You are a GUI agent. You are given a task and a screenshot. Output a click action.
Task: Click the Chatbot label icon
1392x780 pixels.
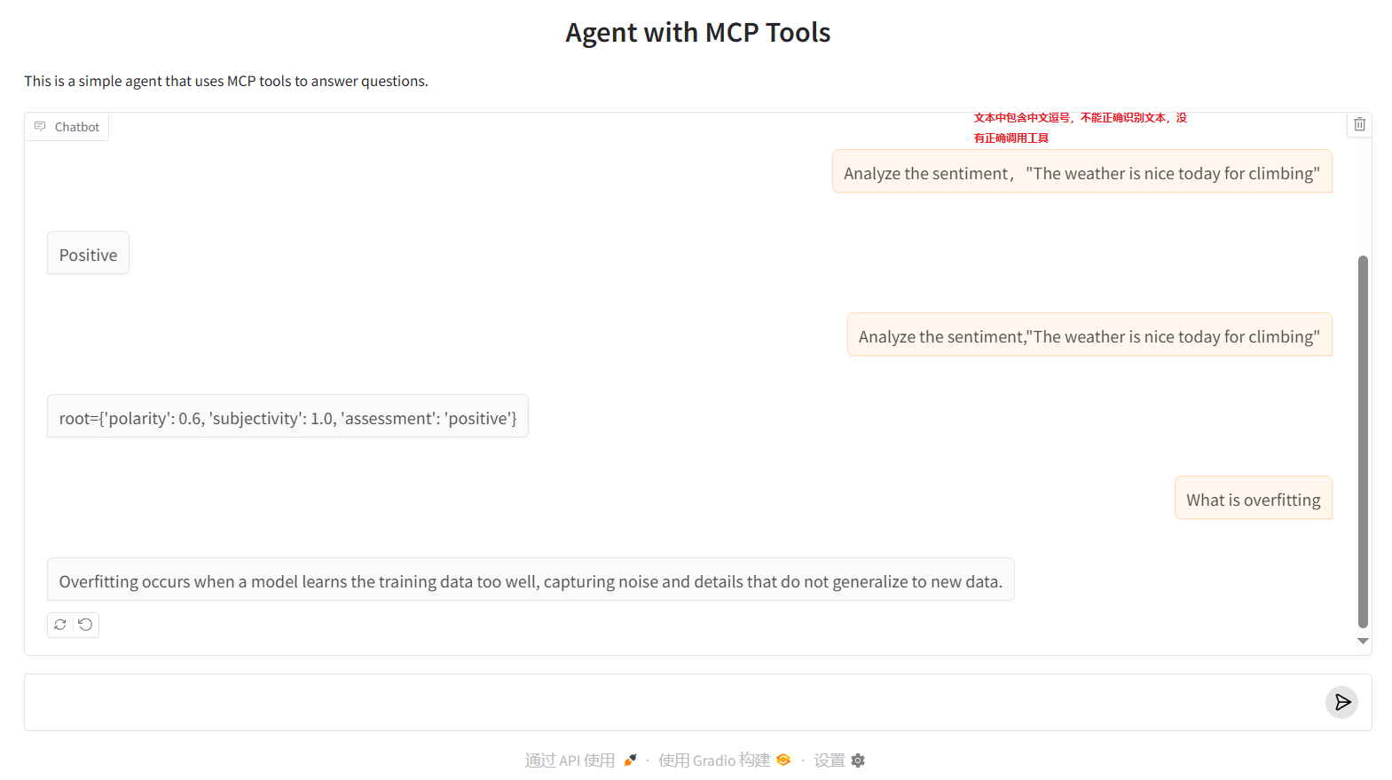tap(40, 126)
